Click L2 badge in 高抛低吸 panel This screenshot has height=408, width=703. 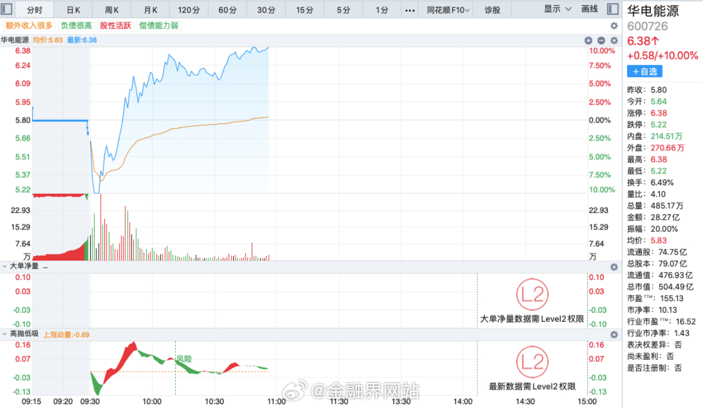(532, 362)
